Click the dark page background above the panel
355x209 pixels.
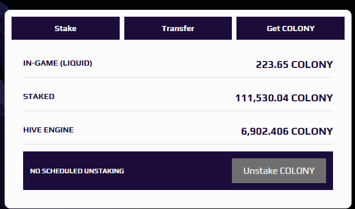178,4
